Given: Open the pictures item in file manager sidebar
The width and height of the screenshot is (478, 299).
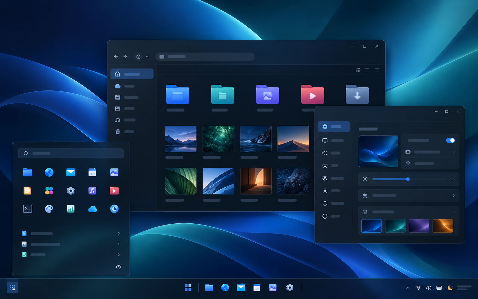Looking at the screenshot, I should pos(125,109).
